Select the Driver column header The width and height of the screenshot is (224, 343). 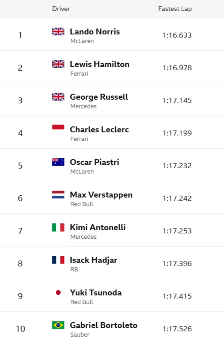[x=61, y=9]
